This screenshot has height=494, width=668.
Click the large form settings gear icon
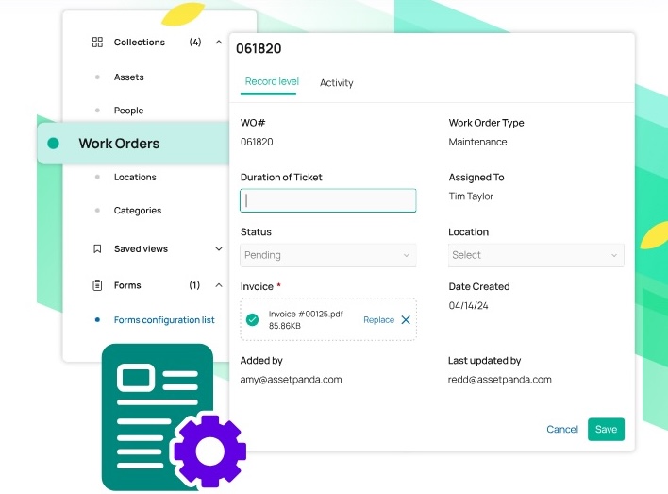pyautogui.click(x=209, y=451)
